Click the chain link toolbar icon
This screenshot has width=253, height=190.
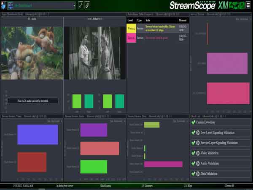(x=87, y=5)
